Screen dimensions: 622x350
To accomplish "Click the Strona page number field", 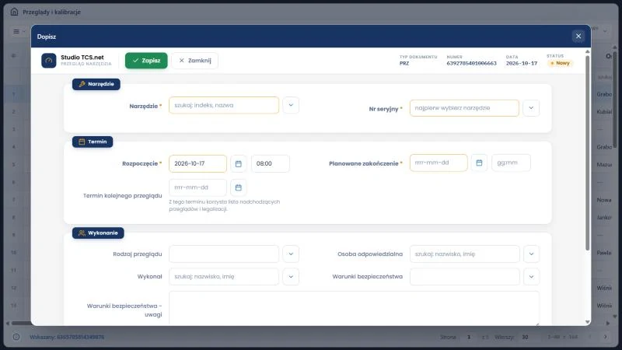I will [469, 337].
